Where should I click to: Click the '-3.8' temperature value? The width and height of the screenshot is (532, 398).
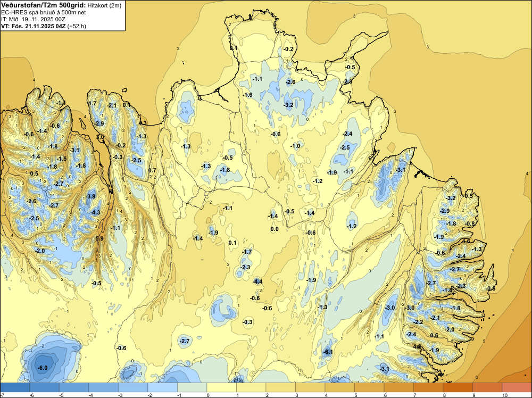pos(90,196)
